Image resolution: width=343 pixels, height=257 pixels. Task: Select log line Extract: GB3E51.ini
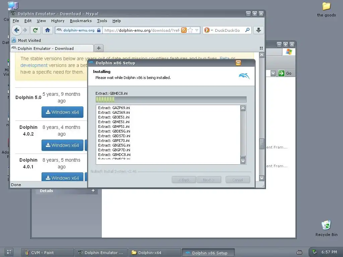pos(114,117)
